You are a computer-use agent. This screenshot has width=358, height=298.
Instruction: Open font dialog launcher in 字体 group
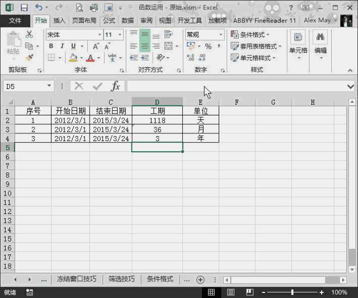(122, 71)
